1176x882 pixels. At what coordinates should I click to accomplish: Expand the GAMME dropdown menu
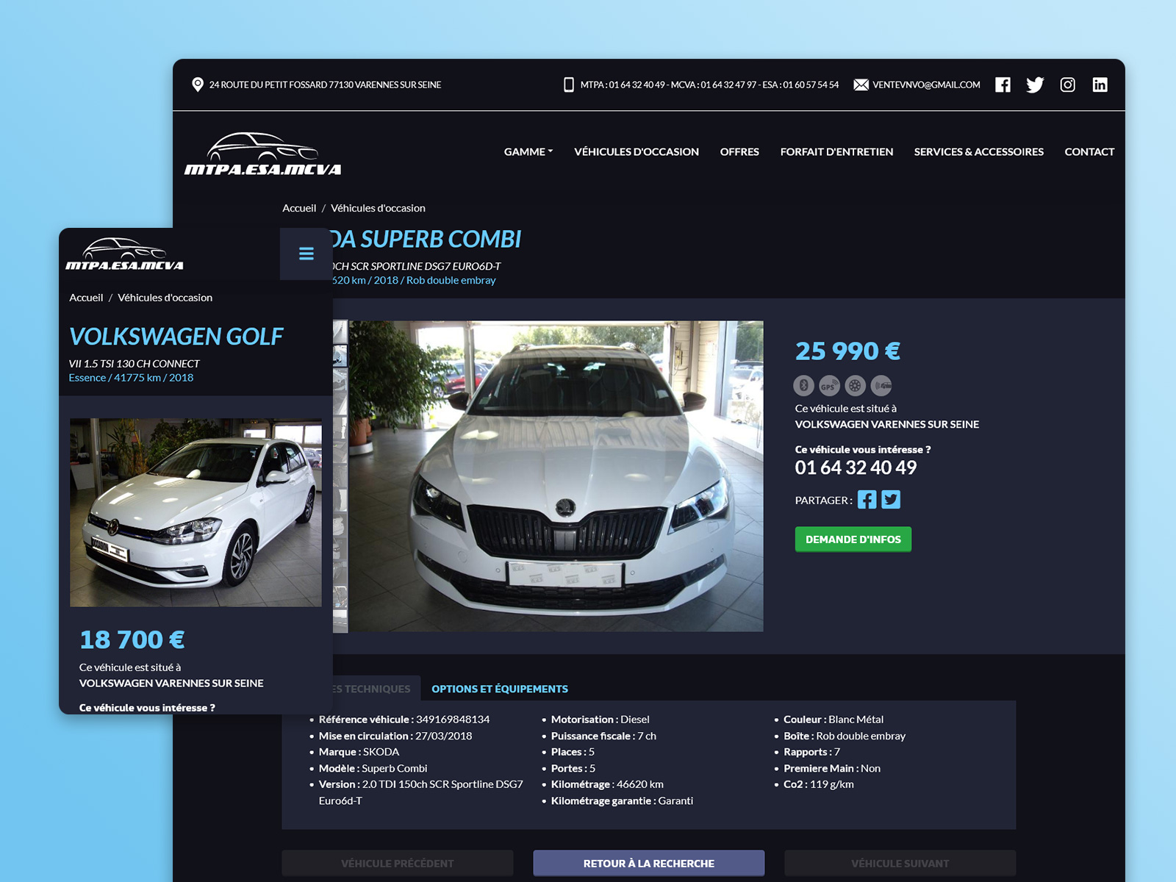528,151
